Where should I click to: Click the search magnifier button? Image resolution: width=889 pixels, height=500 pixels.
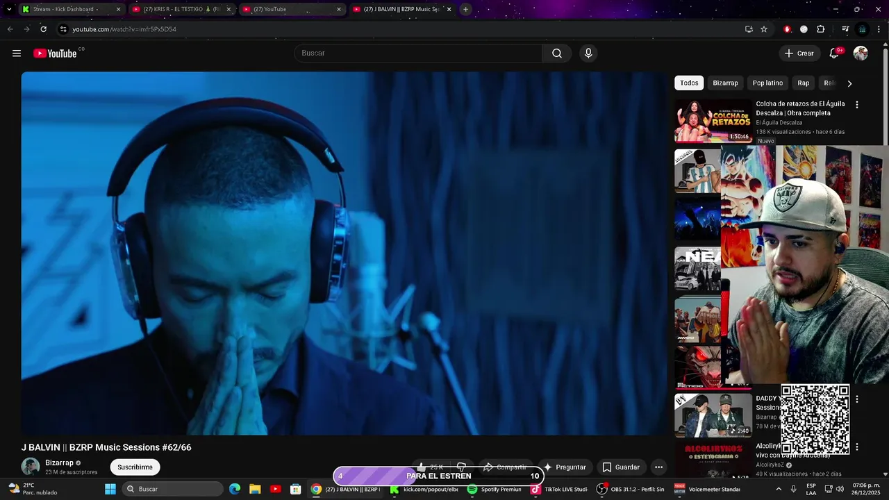557,53
